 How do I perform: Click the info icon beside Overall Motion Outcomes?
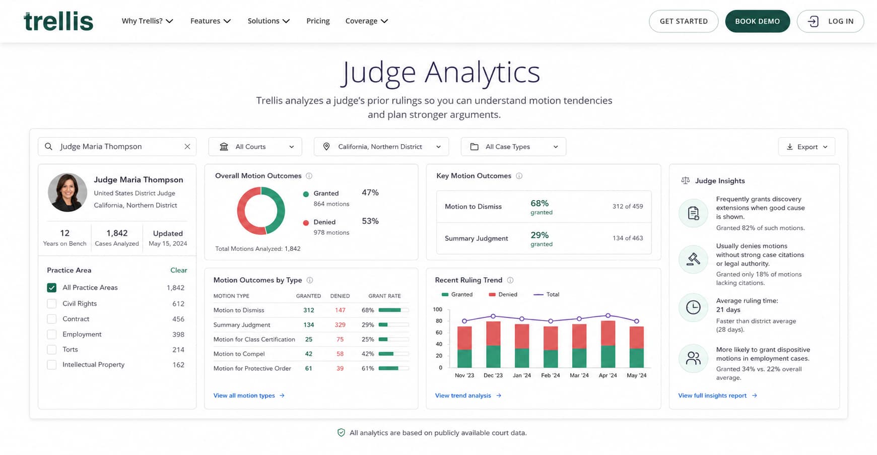(x=309, y=176)
